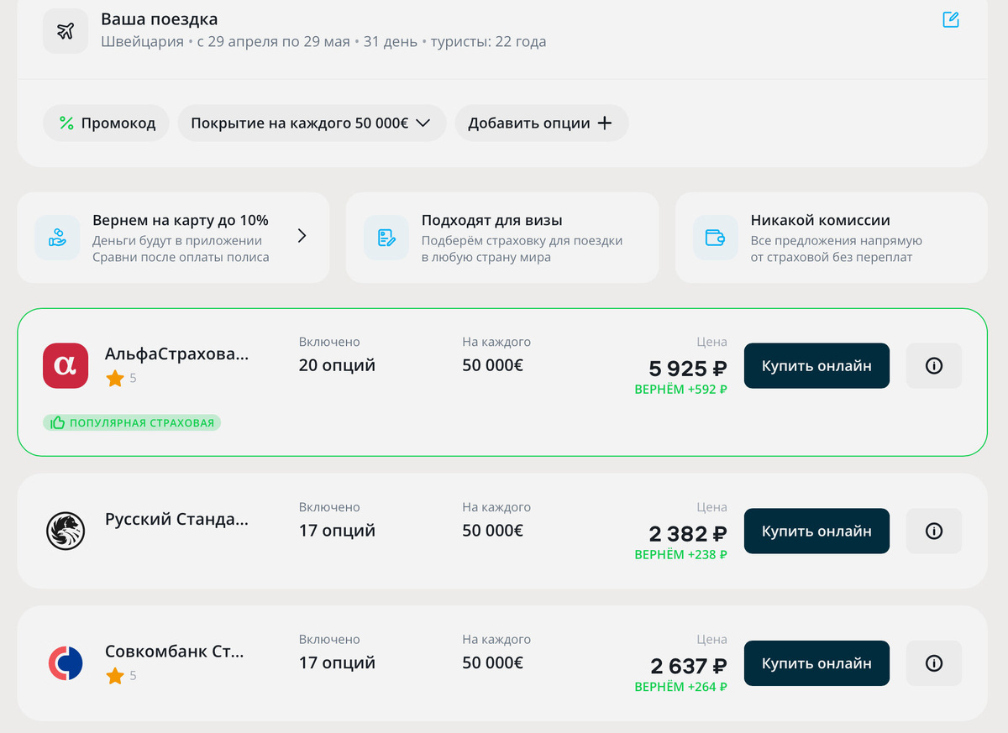Expand the Вернем на карту details chevron
1008x733 pixels.
[302, 236]
